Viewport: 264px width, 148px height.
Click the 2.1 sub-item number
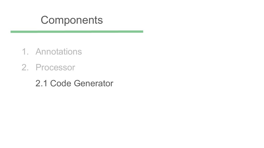pyautogui.click(x=42, y=84)
